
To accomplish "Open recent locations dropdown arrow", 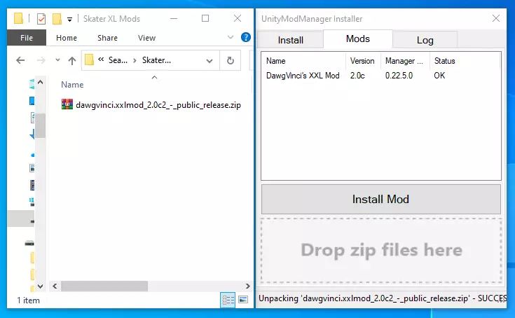I will [57, 60].
